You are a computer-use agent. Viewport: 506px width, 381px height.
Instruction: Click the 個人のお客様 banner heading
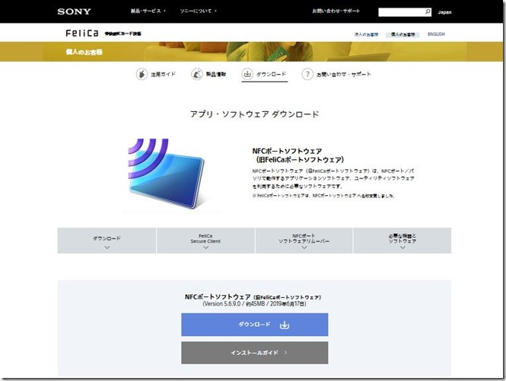pyautogui.click(x=84, y=52)
